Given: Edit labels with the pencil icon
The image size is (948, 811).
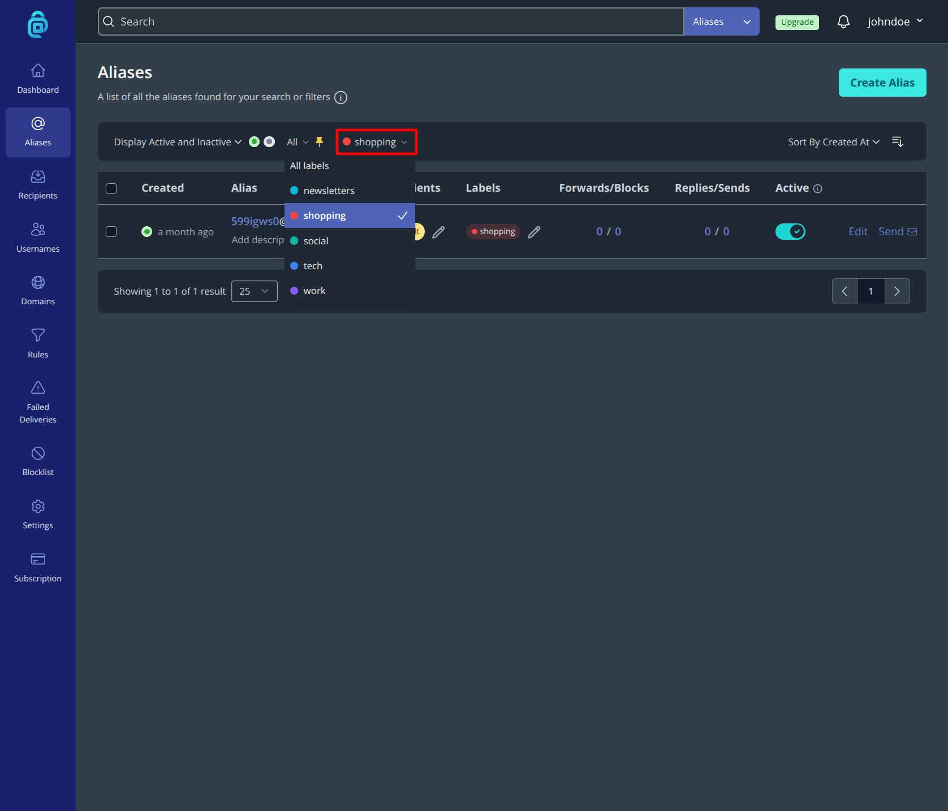Looking at the screenshot, I should [534, 232].
